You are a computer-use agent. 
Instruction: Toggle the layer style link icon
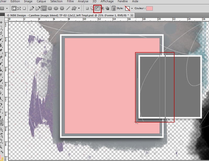pos(114,8)
